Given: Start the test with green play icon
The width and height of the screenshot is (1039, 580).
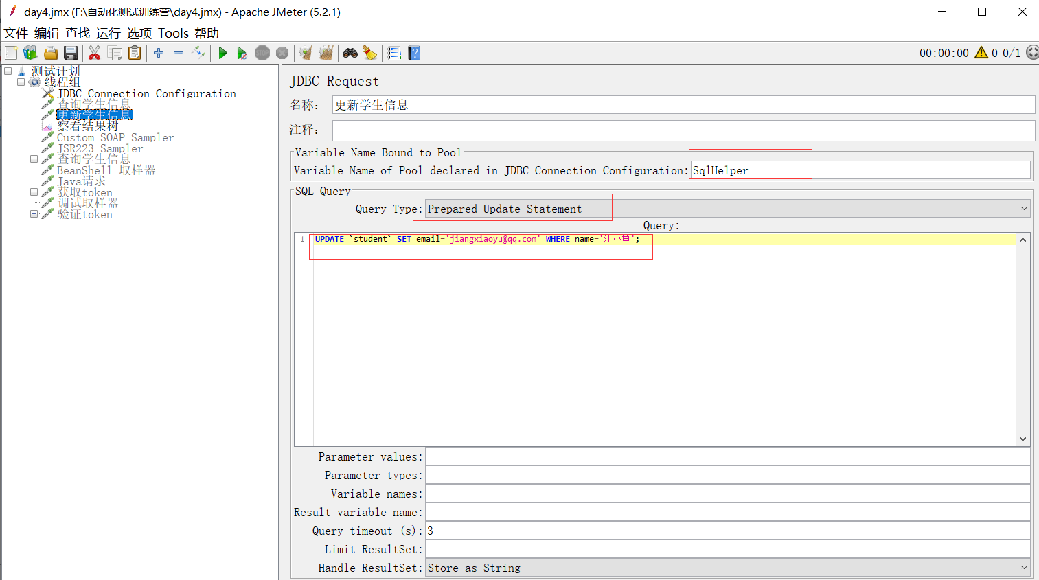Looking at the screenshot, I should [x=222, y=53].
